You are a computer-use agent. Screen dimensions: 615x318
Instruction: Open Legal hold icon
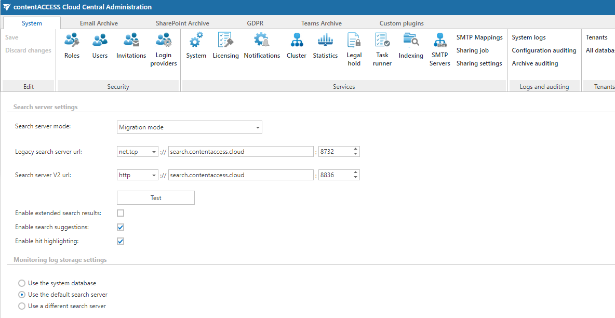click(x=354, y=49)
